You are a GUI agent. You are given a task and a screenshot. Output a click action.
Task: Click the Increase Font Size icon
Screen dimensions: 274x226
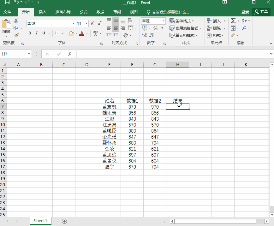(92, 24)
